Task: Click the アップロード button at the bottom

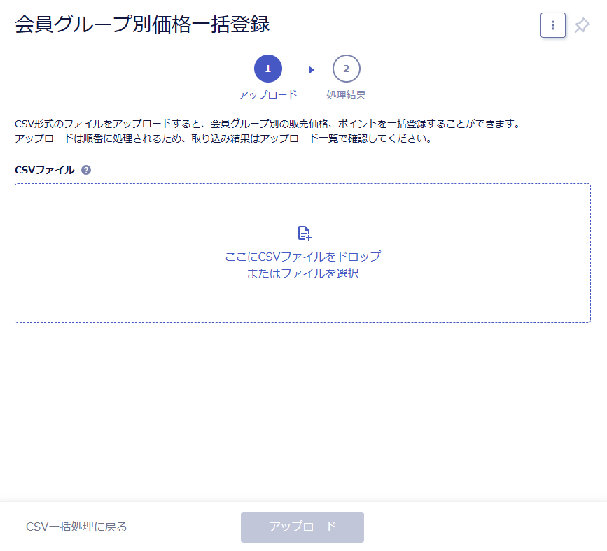Action: click(x=302, y=527)
